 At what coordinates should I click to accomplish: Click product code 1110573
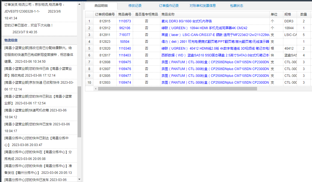(125, 21)
